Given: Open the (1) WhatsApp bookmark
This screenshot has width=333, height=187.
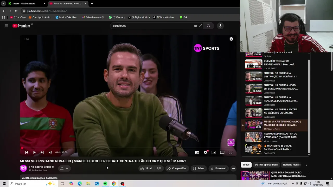Looking at the screenshot, I should pyautogui.click(x=117, y=17).
